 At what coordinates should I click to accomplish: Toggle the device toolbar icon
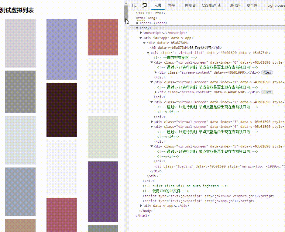(144, 6)
